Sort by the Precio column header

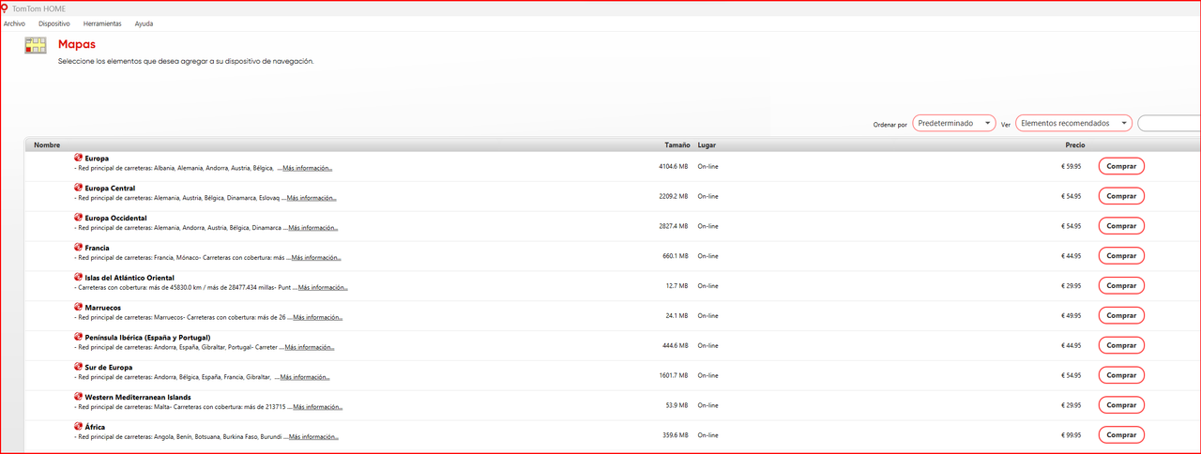1075,145
